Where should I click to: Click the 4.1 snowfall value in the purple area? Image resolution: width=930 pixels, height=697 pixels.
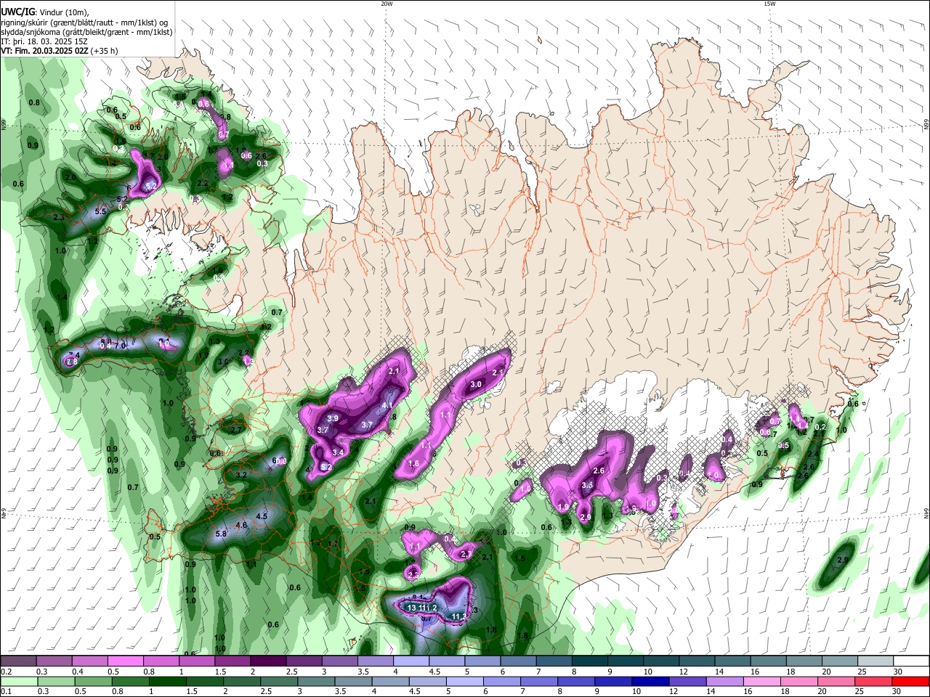point(387,406)
